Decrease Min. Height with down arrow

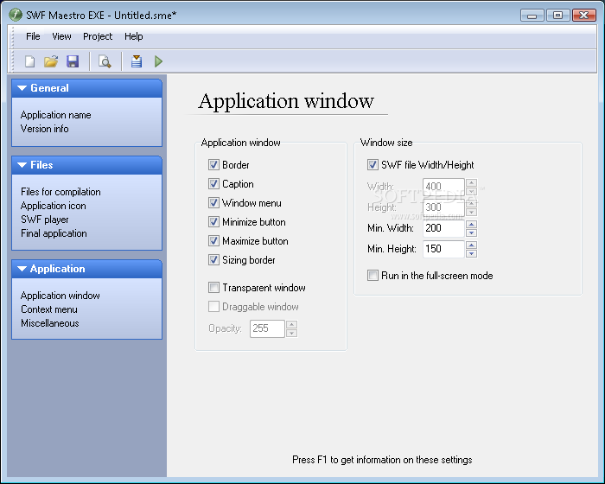point(471,253)
